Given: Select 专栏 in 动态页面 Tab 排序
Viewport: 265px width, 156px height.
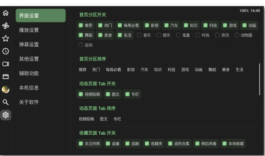Looking at the screenshot, I should tap(117, 119).
